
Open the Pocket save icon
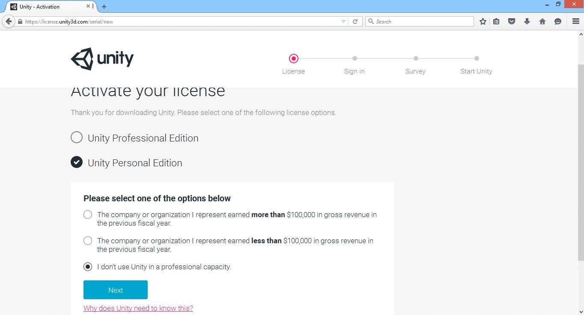511,21
